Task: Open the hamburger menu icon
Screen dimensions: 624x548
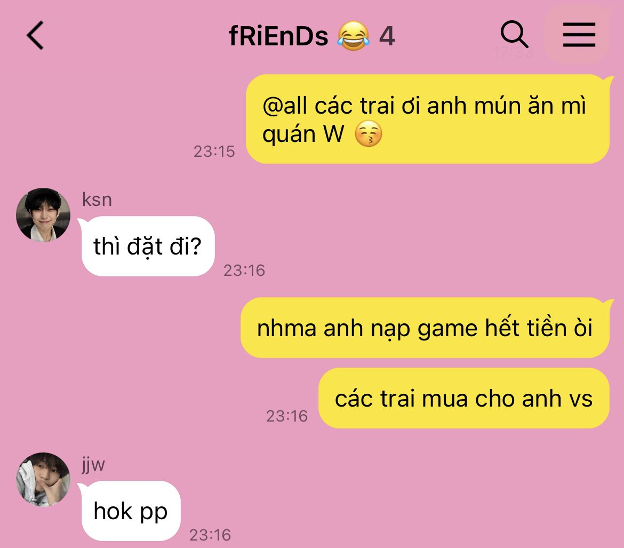Action: click(x=579, y=35)
